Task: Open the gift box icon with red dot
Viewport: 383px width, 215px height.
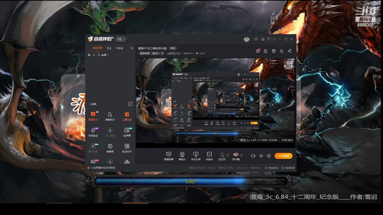Action: click(x=258, y=51)
